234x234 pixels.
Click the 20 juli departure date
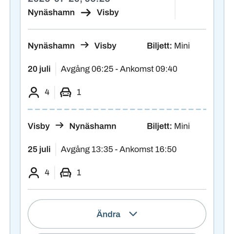39,69
